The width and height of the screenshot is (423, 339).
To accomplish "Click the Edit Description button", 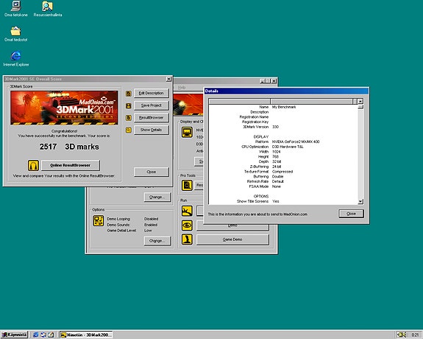I will click(152, 94).
